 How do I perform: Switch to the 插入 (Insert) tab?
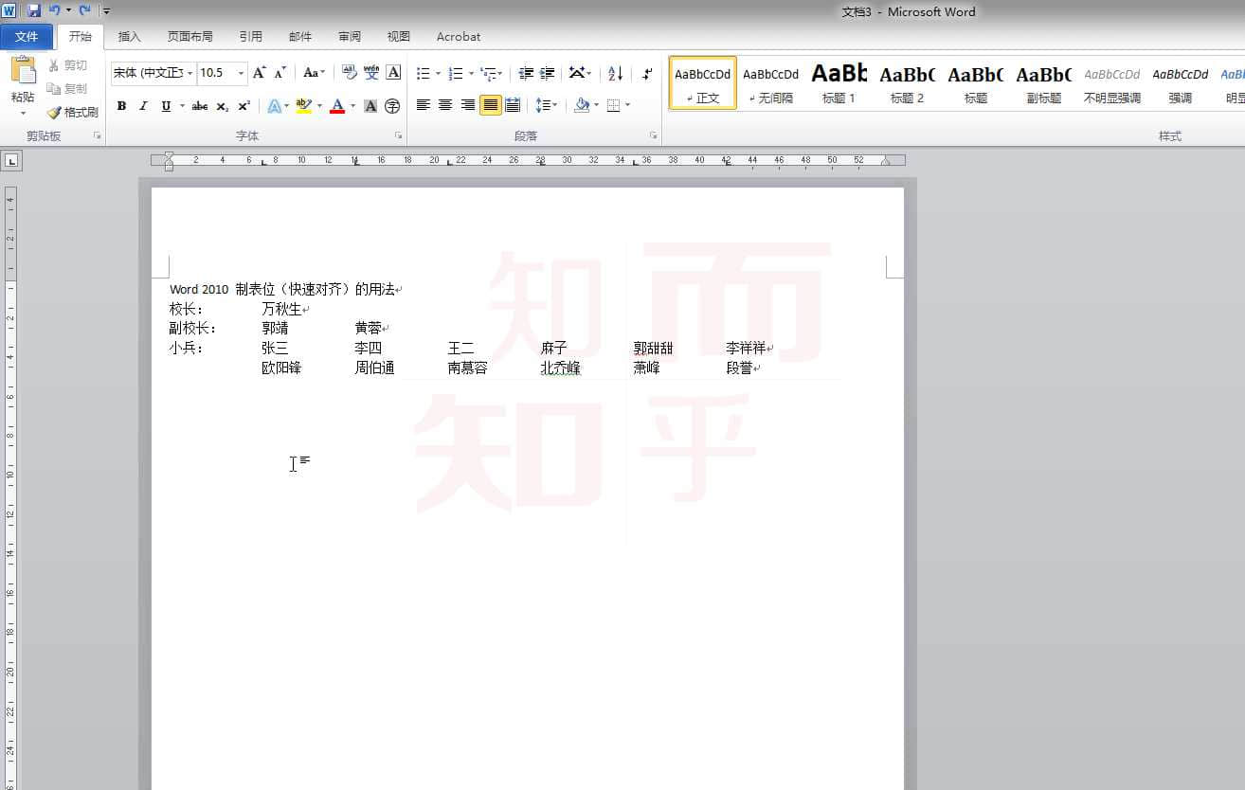(x=130, y=37)
